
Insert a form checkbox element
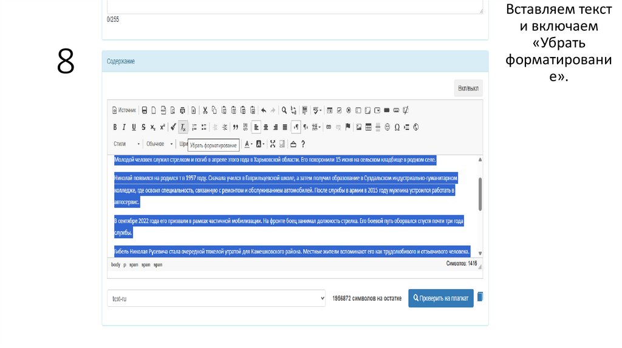point(339,110)
